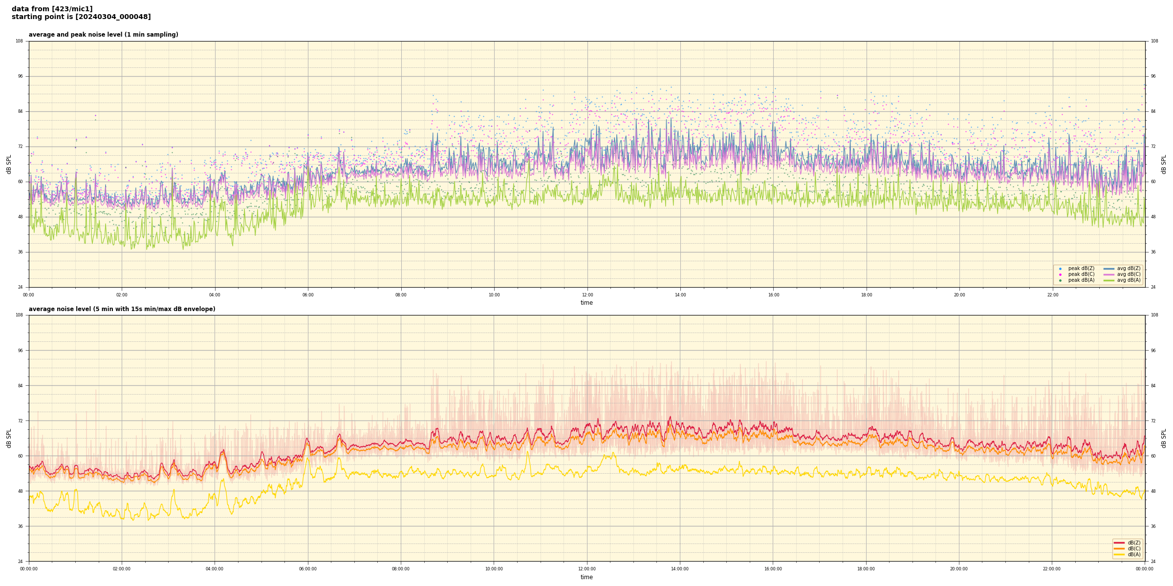Click the peak dB(Z) blue dot legend marker
The image size is (1173, 586).
(1060, 269)
